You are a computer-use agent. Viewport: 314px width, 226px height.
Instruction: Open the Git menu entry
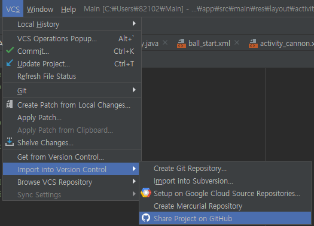pos(72,90)
